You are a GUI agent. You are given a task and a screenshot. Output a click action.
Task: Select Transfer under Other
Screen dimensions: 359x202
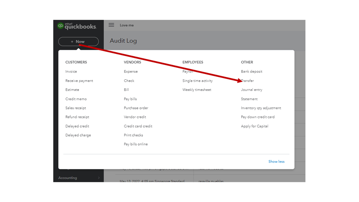click(248, 81)
